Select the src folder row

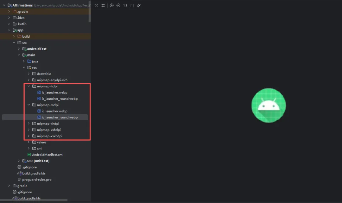(45, 42)
